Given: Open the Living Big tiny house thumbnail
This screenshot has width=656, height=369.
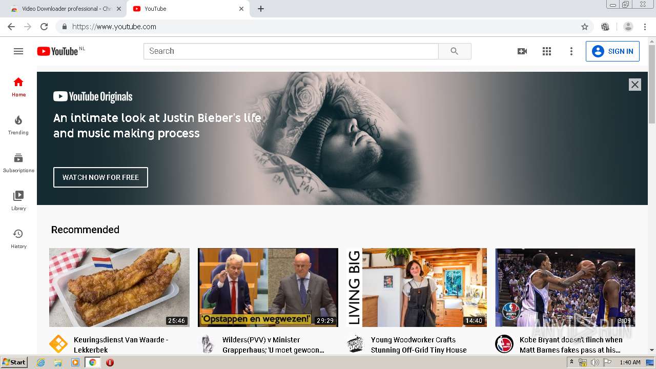Looking at the screenshot, I should click(x=417, y=288).
